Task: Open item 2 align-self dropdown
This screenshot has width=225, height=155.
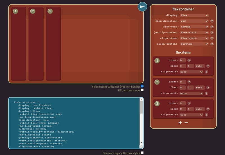Action: (x=191, y=93)
